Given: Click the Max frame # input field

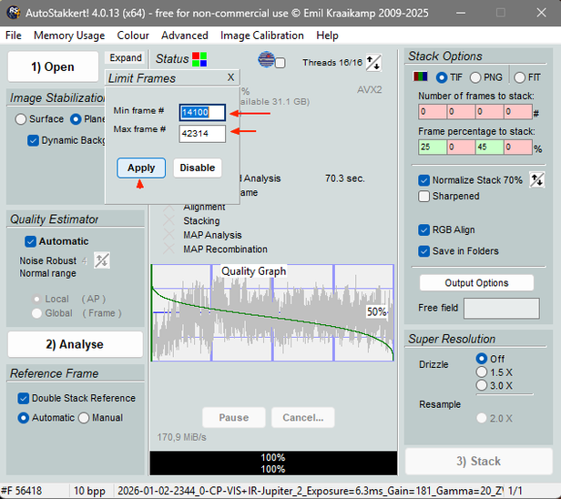Looking at the screenshot, I should (202, 134).
